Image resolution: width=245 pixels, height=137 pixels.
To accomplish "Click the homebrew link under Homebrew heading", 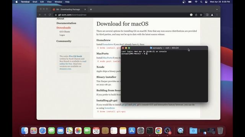I will pos(108,45).
